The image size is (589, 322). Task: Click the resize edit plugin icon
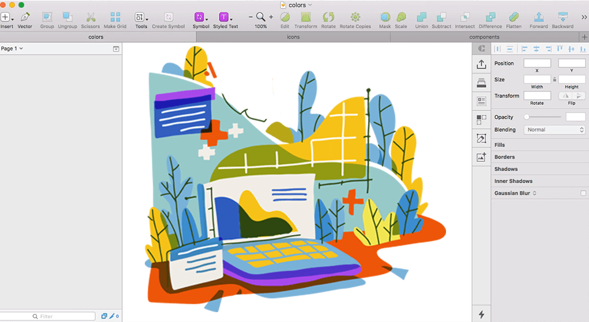482,139
